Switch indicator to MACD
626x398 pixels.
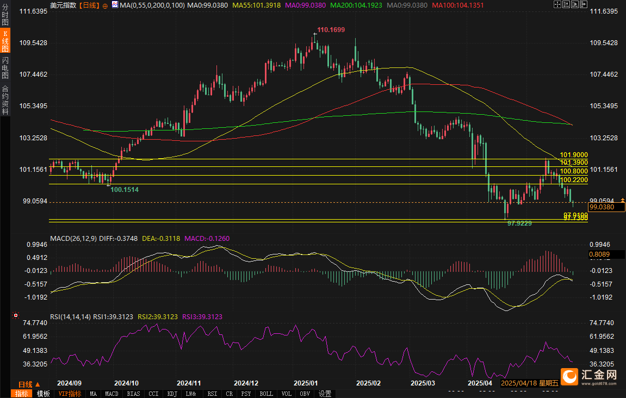[x=112, y=394]
